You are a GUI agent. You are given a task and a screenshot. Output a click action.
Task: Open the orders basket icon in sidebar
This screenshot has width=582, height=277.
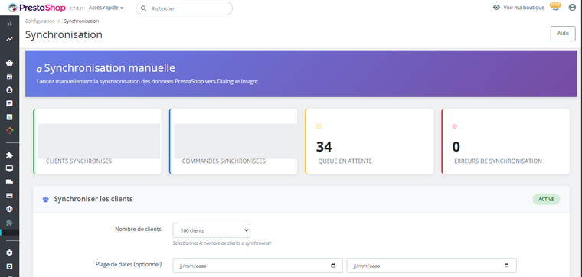click(10, 63)
